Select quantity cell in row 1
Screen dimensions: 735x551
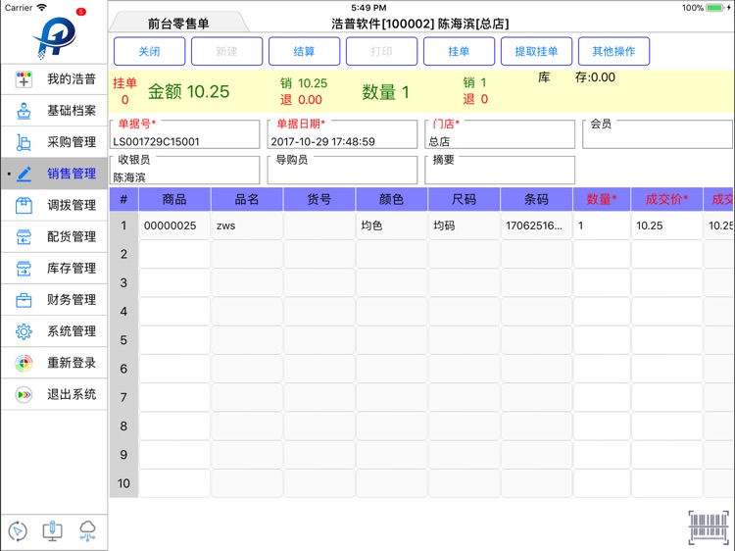[x=602, y=225]
